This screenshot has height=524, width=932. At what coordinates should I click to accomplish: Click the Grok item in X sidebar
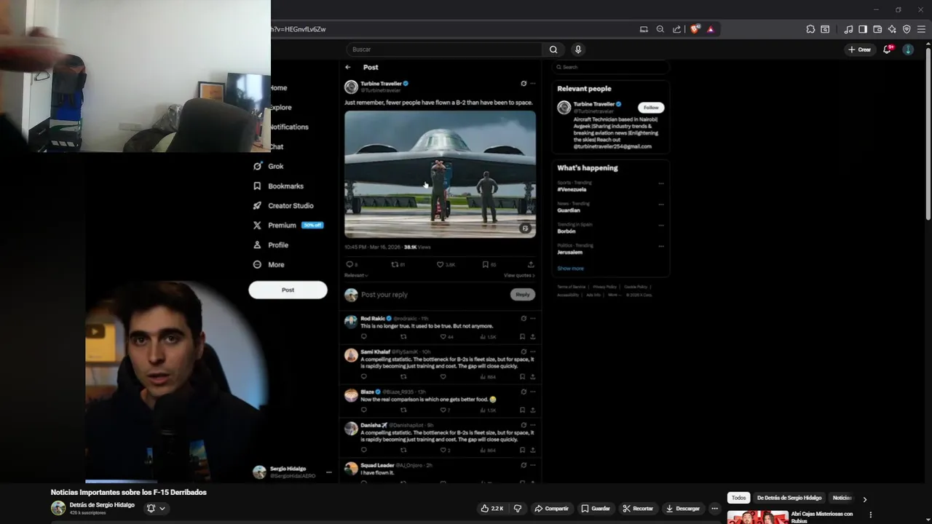point(268,166)
